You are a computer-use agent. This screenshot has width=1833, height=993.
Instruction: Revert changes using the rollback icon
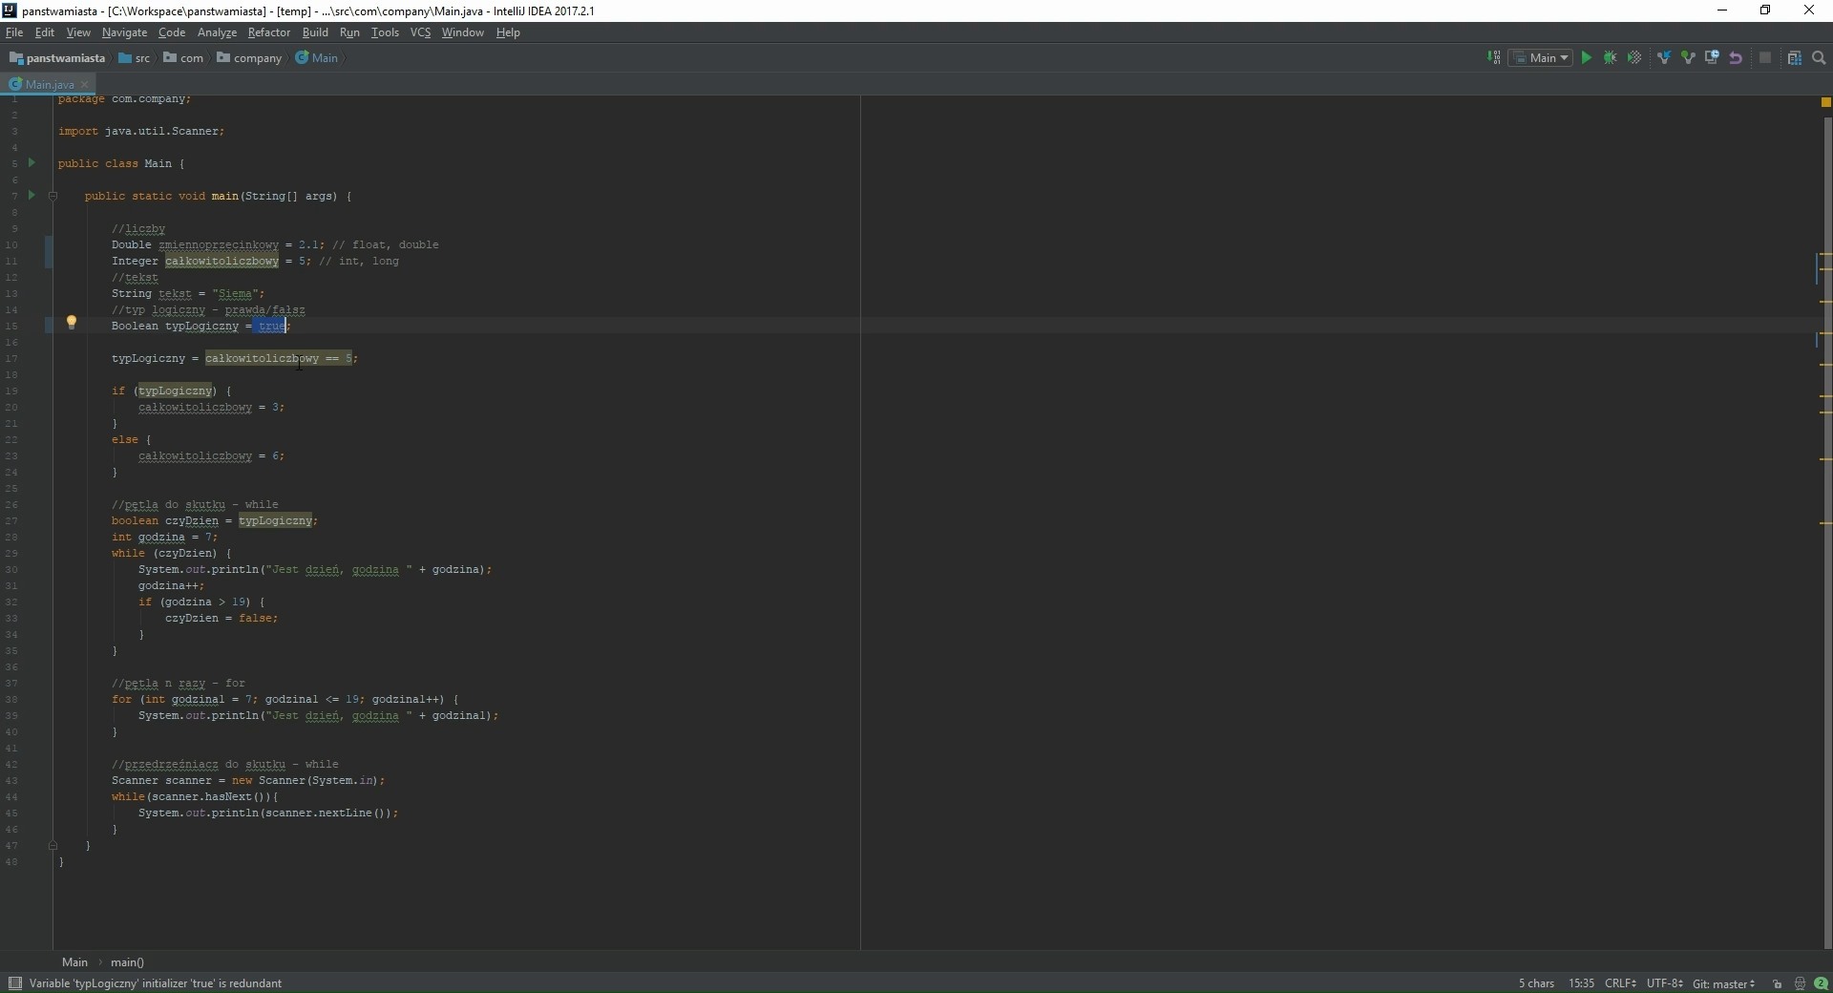pyautogui.click(x=1738, y=57)
